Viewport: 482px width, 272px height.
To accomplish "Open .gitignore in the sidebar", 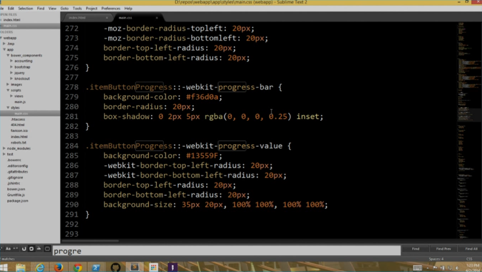I will (x=15, y=177).
